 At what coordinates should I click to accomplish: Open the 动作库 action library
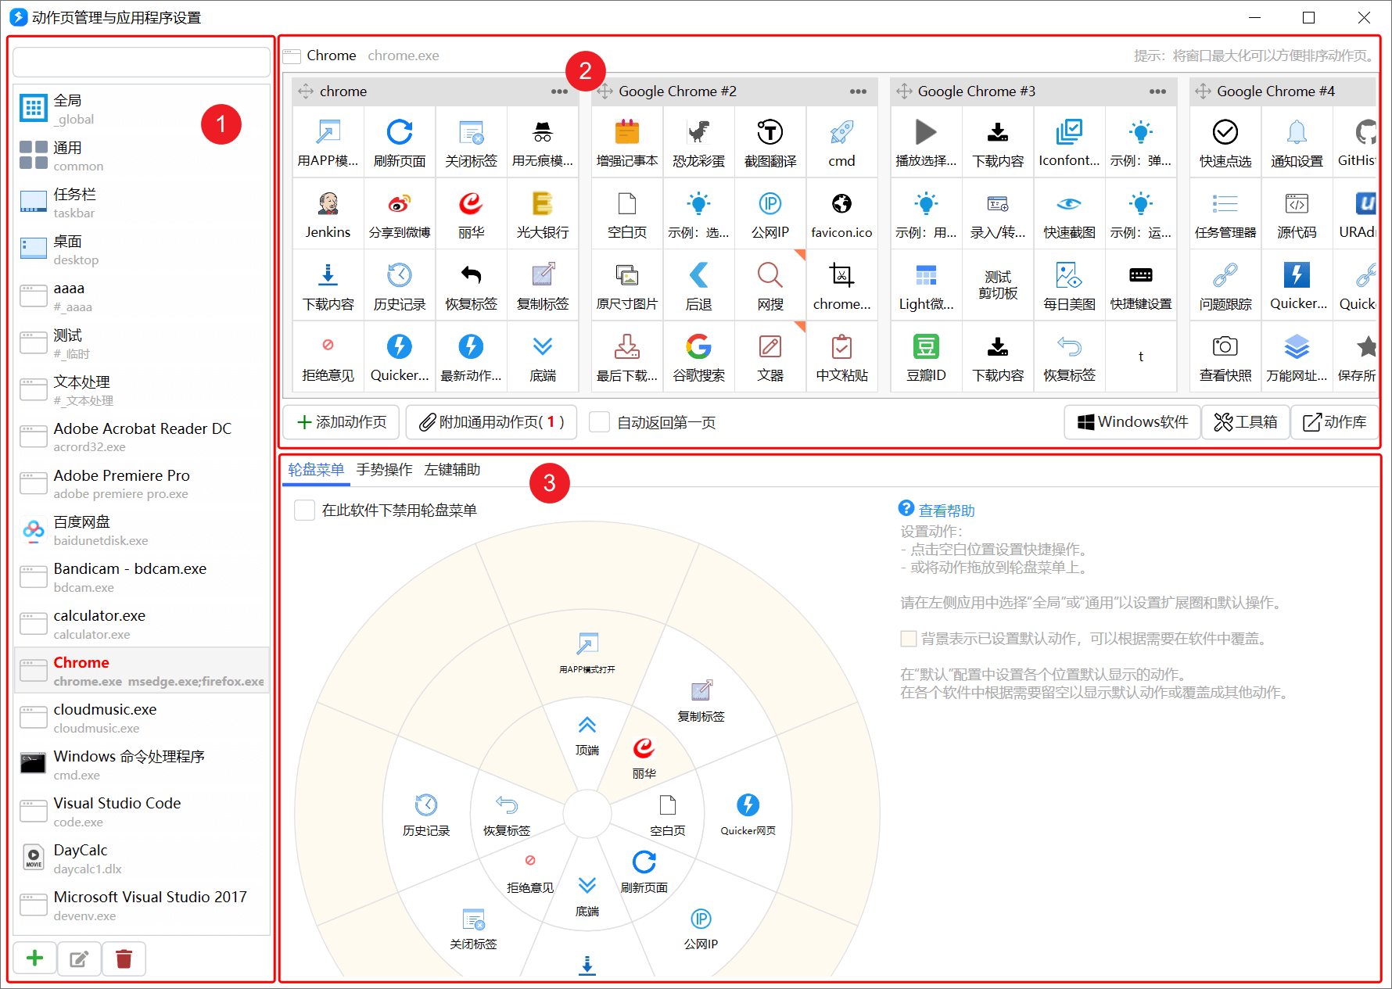[x=1334, y=422]
